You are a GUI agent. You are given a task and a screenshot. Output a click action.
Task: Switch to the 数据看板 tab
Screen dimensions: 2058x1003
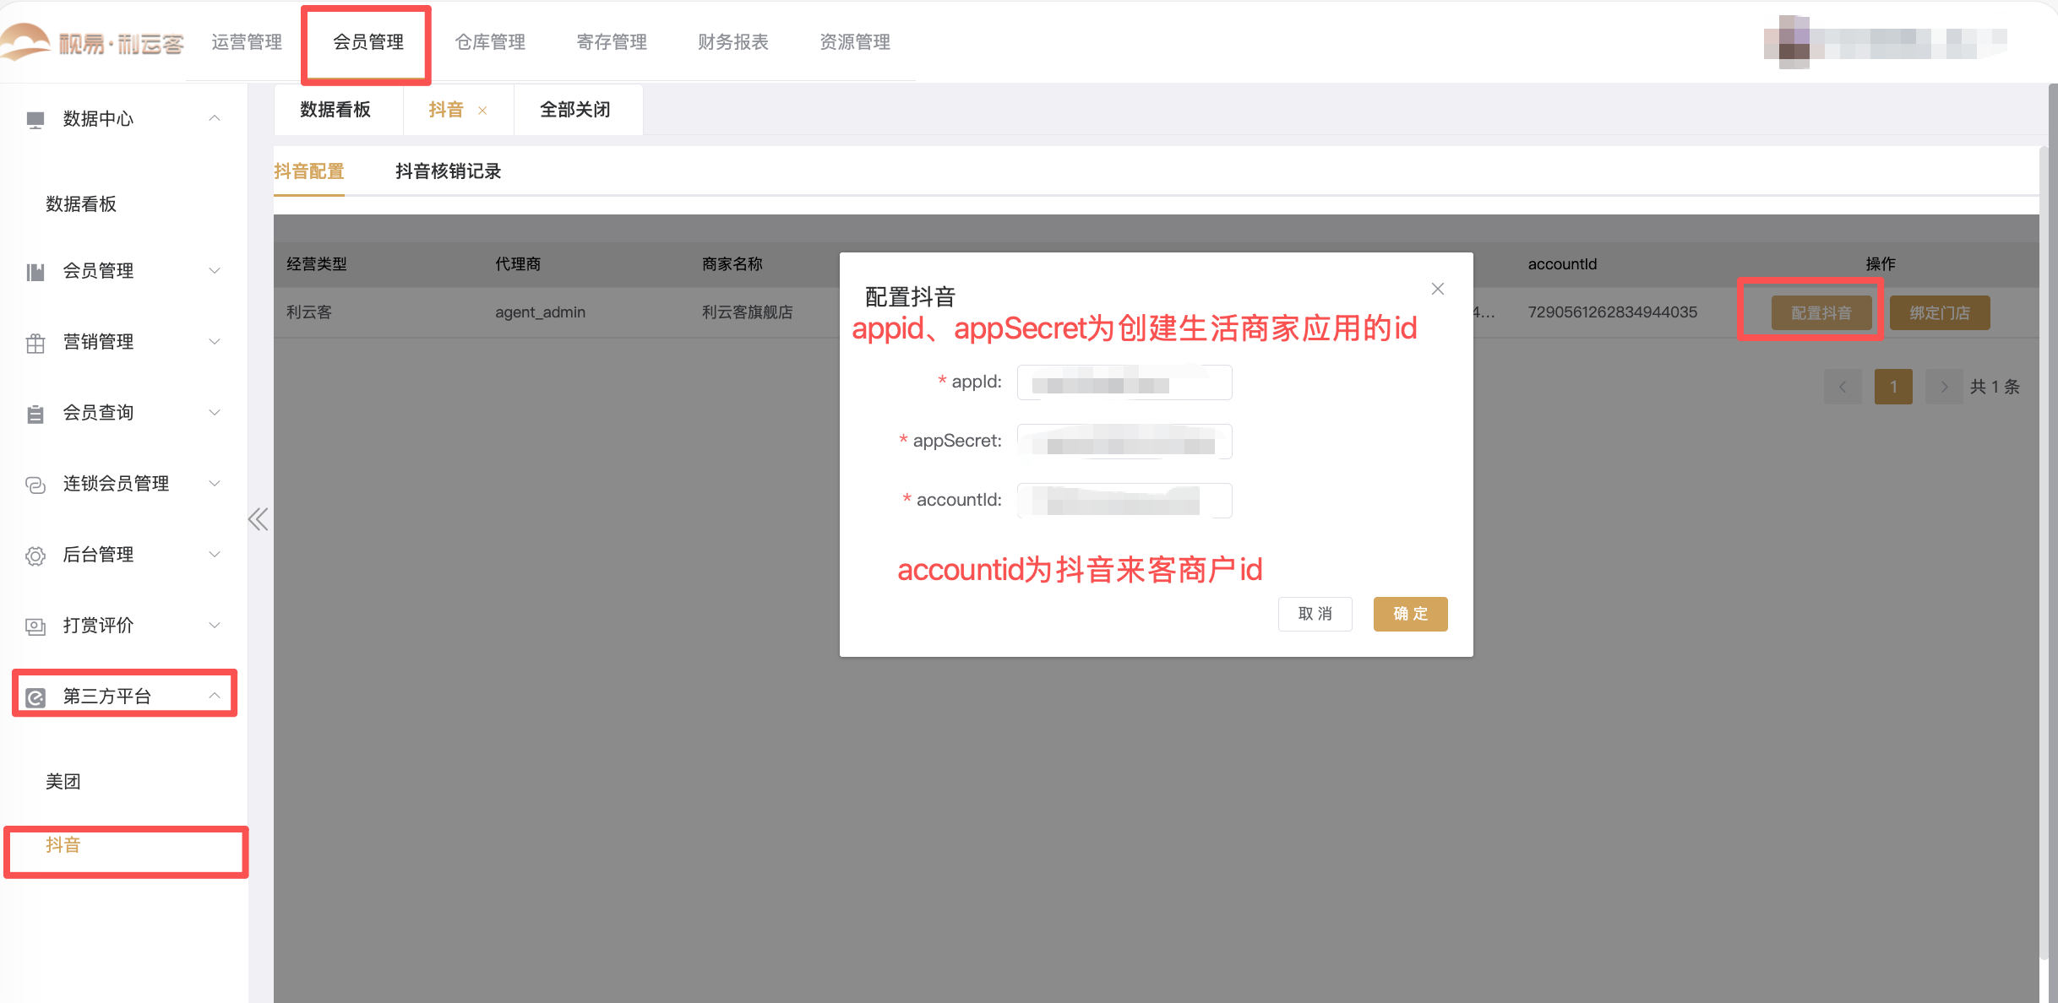tap(337, 109)
